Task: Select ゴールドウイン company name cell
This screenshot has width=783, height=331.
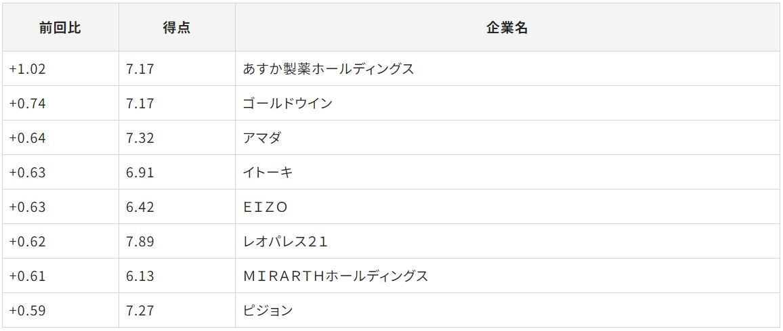Action: [507, 103]
